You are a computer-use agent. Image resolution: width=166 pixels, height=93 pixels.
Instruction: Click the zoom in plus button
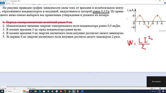(165, 88)
